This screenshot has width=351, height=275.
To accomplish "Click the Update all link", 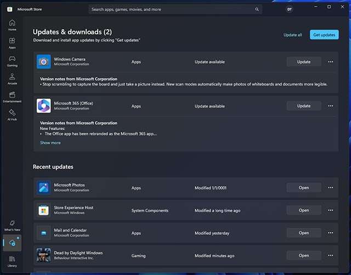I will pyautogui.click(x=292, y=35).
